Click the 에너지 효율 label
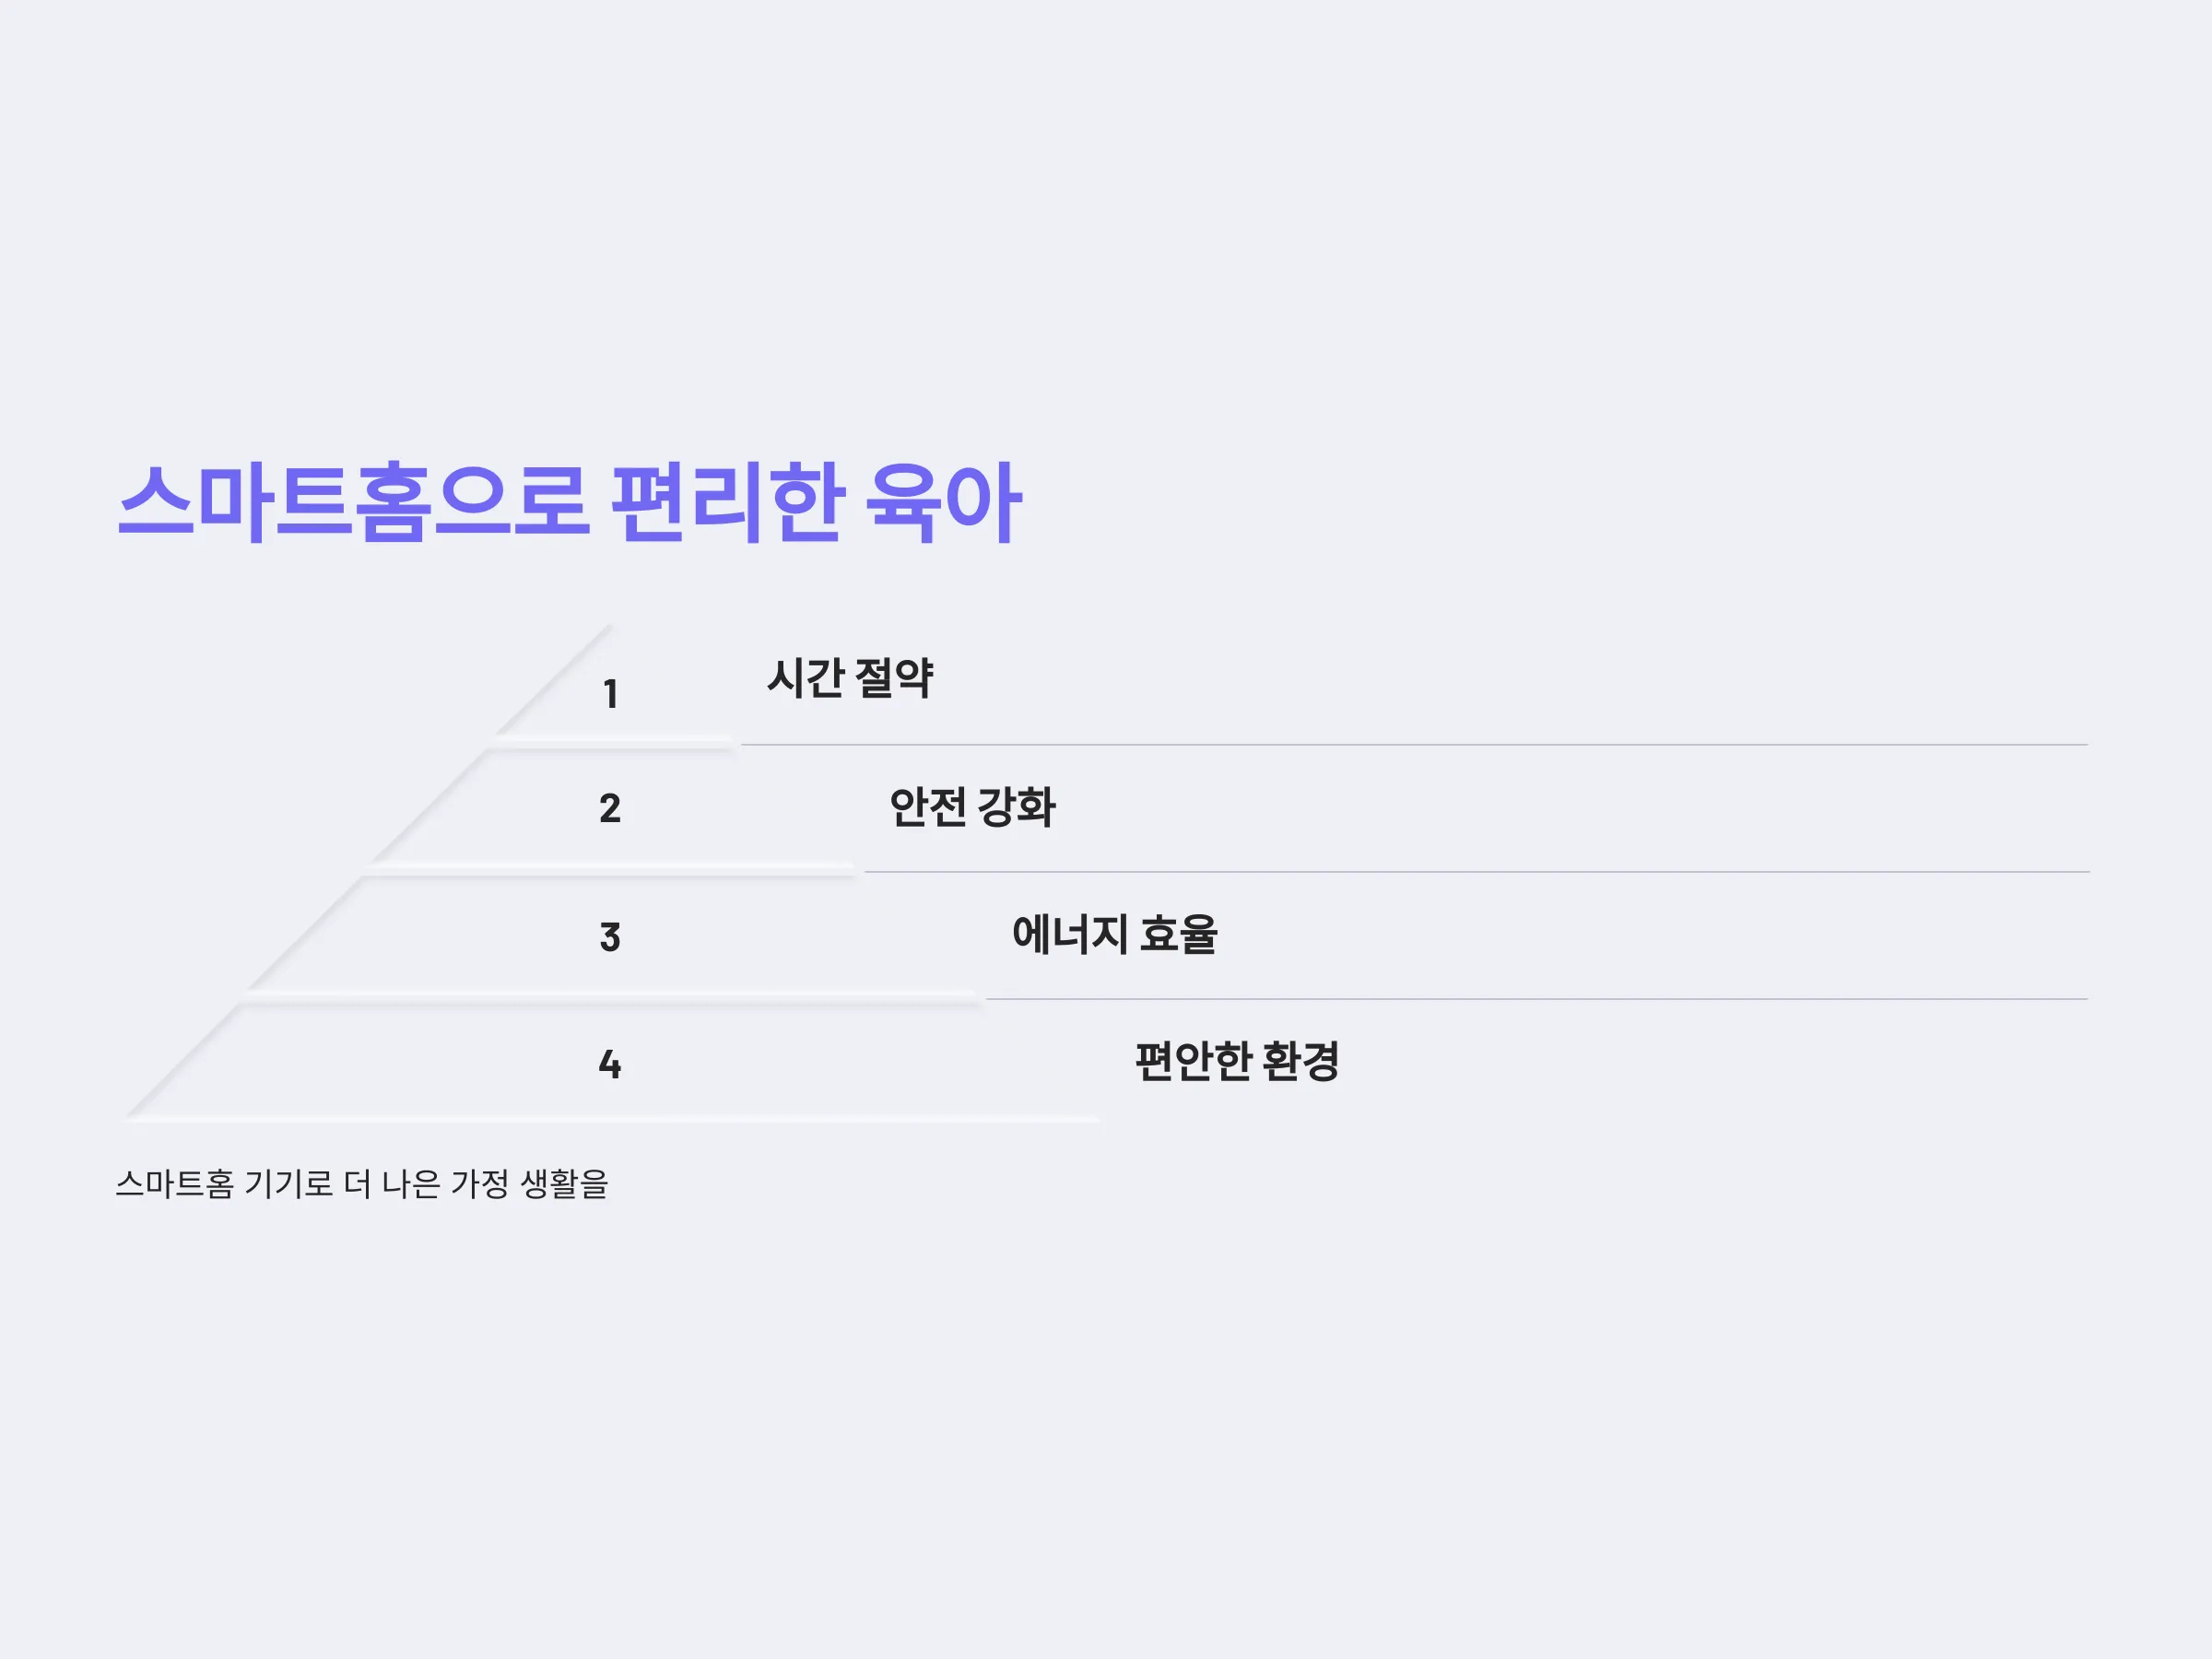Image resolution: width=2212 pixels, height=1659 pixels. [x=1114, y=934]
